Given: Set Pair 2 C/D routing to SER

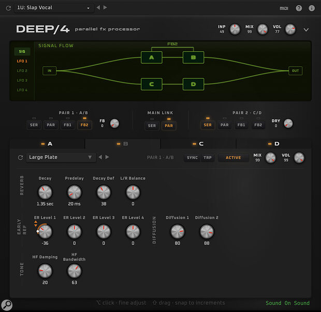Looking at the screenshot, I should pyautogui.click(x=208, y=125).
